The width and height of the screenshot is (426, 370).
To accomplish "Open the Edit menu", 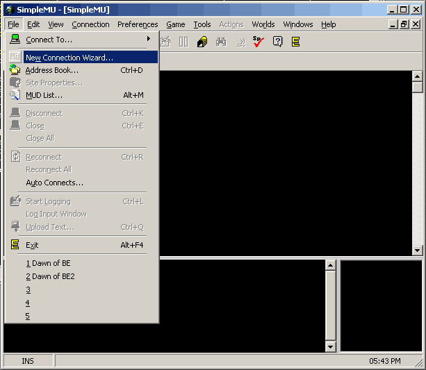I will coord(33,24).
